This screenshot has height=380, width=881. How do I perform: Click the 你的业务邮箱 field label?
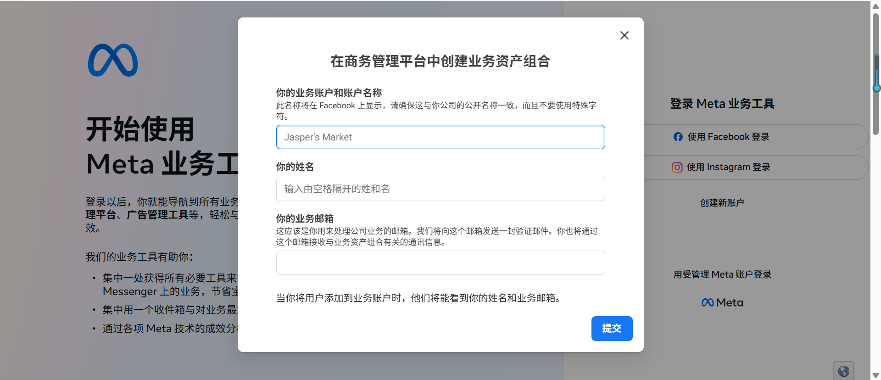click(x=305, y=218)
